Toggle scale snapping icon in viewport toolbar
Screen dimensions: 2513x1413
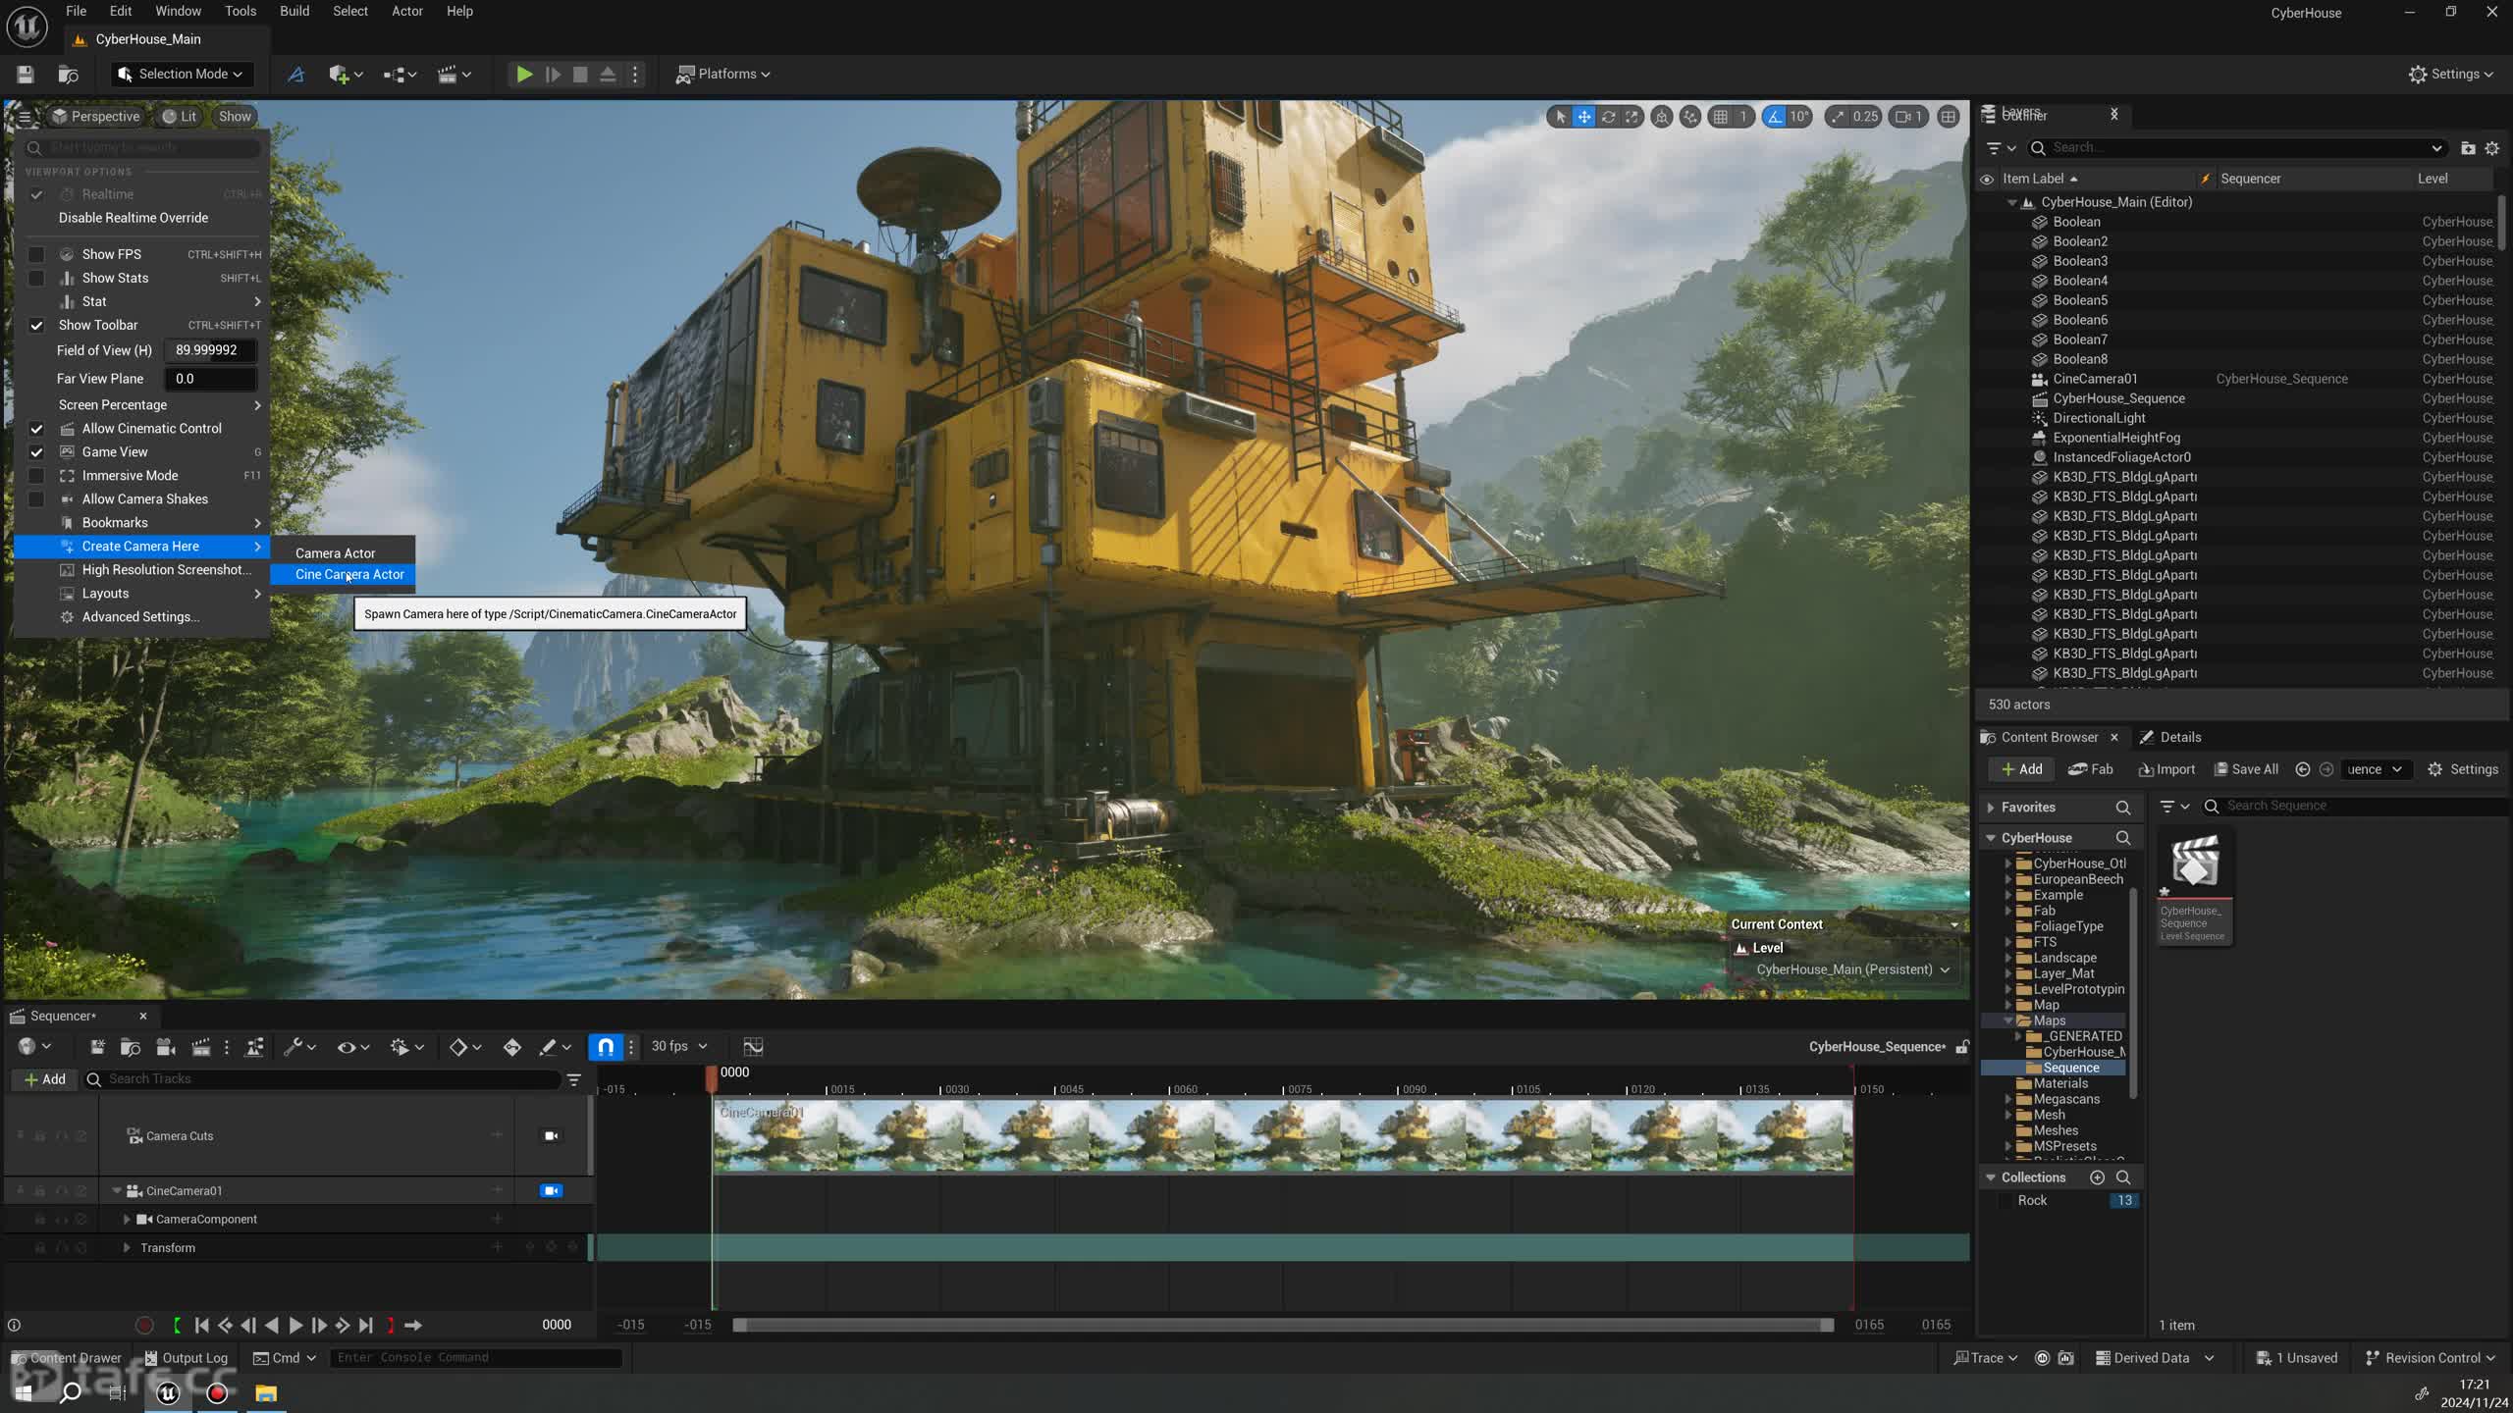point(1837,117)
